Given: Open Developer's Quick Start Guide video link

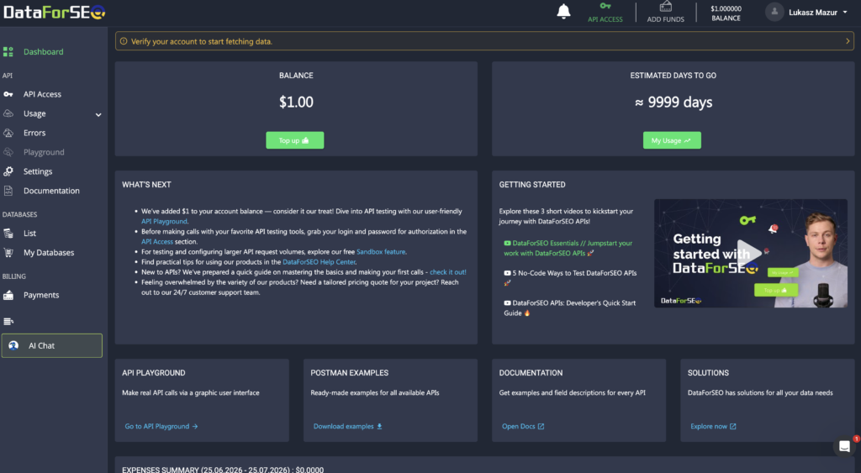Looking at the screenshot, I should (x=570, y=307).
